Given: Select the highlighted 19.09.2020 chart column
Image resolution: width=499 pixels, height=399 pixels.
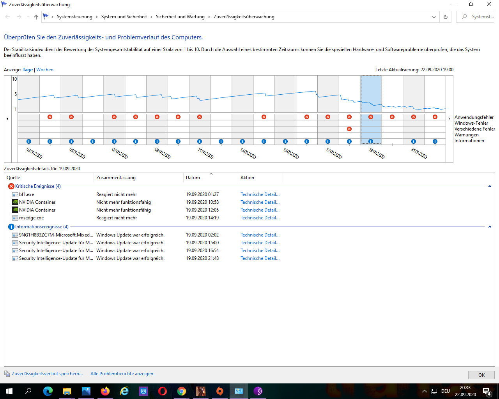Looking at the screenshot, I should point(371,110).
